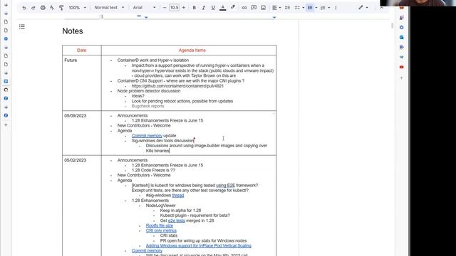The width and height of the screenshot is (456, 256).
Task: Open the Commit memory link under 05/09/2023
Action: [147, 136]
